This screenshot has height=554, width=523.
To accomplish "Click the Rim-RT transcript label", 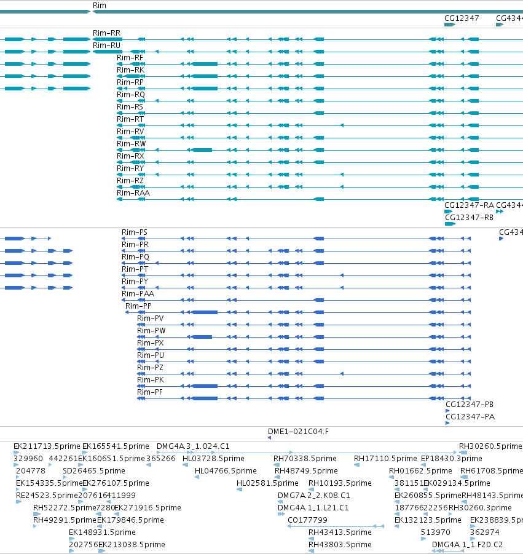I will coord(130,119).
